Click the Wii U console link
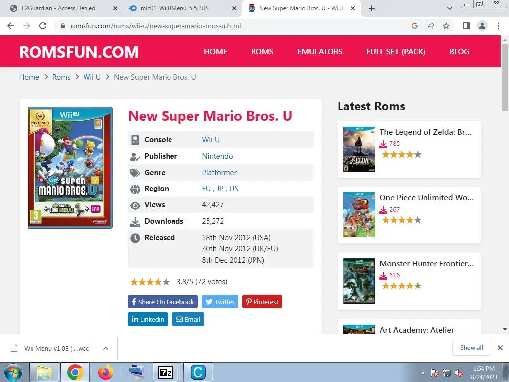 (211, 140)
